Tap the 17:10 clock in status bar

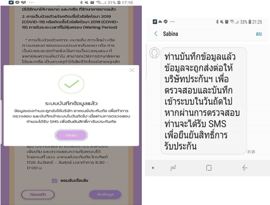[x=127, y=3]
